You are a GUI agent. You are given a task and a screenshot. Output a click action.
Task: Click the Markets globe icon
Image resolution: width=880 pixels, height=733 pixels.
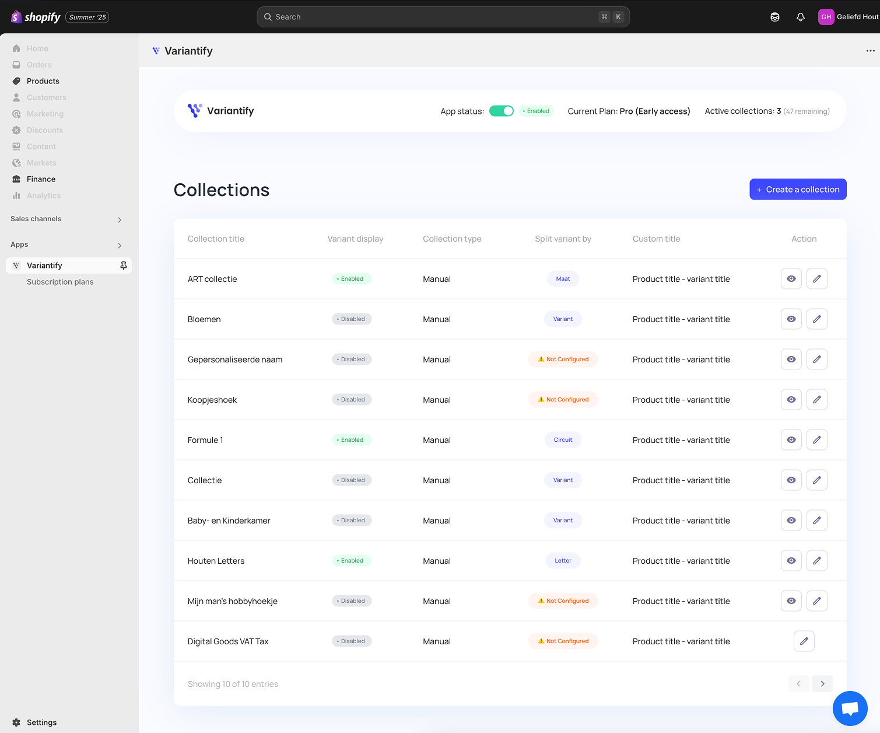pyautogui.click(x=16, y=163)
